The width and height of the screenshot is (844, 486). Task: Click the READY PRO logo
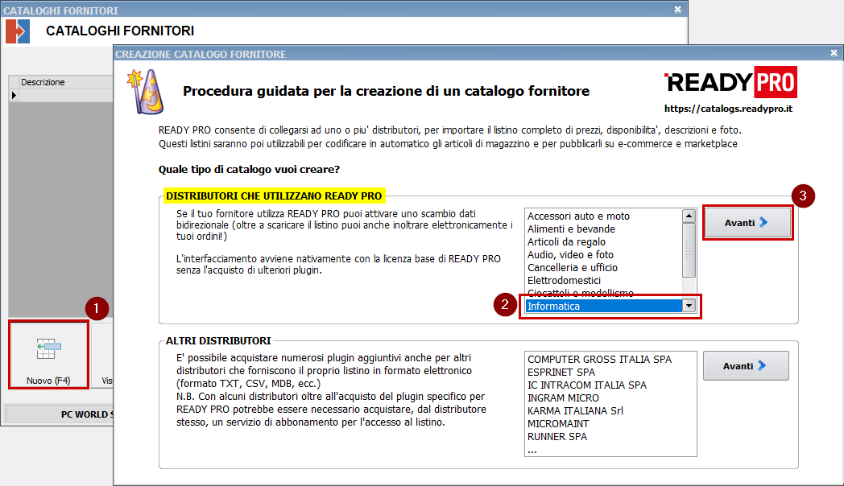(x=730, y=82)
